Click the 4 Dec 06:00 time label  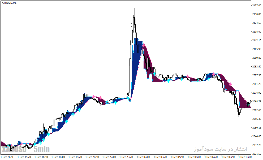[194, 157]
